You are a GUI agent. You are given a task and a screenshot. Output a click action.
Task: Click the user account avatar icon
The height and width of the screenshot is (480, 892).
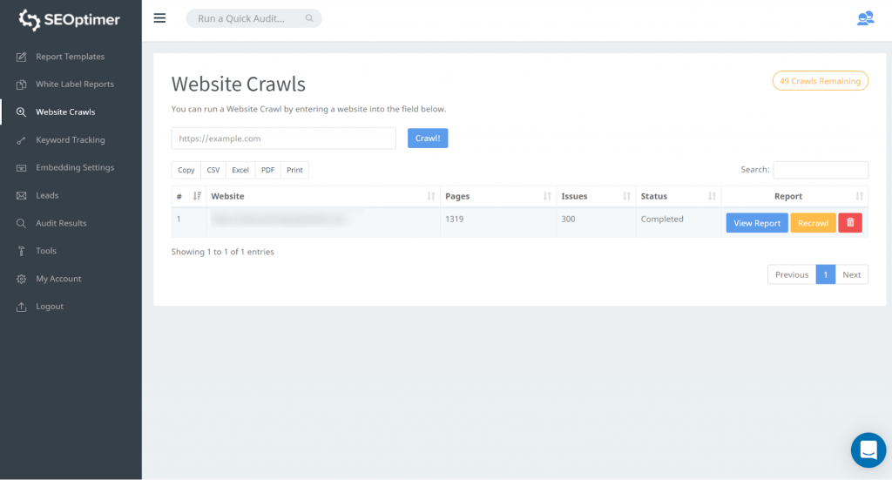click(x=864, y=18)
